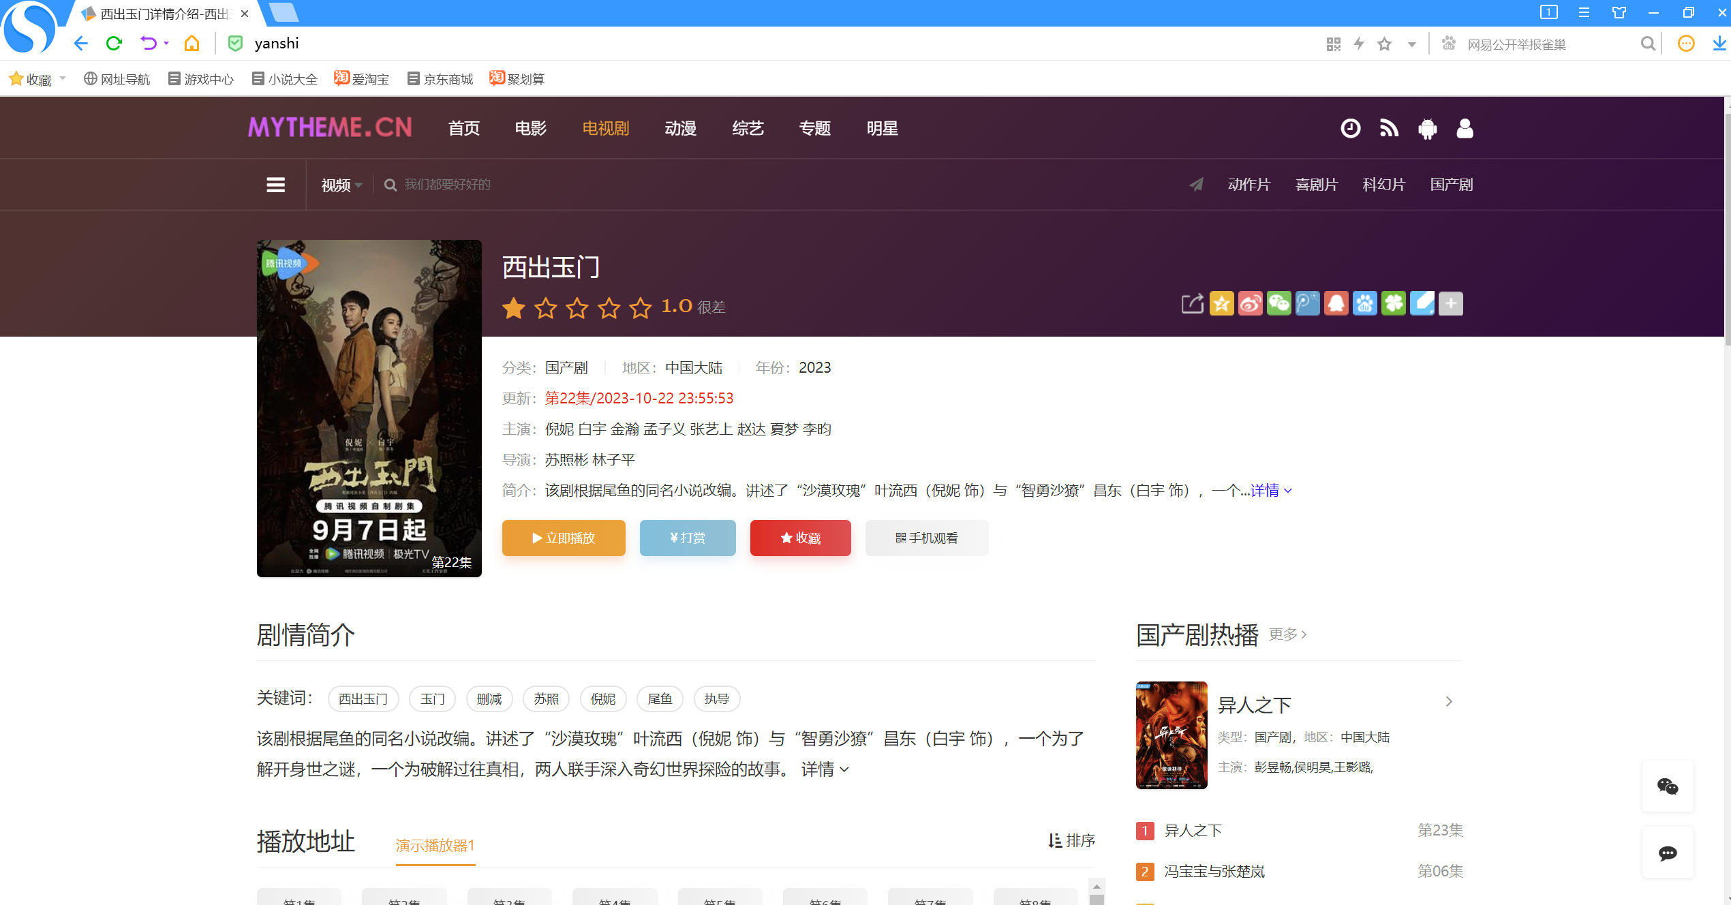Share via the green WeChat icon
This screenshot has height=905, width=1731.
1278,303
